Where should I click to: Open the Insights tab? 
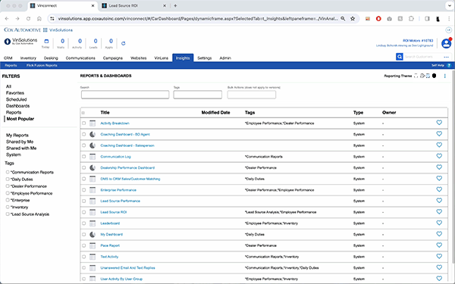coord(183,58)
